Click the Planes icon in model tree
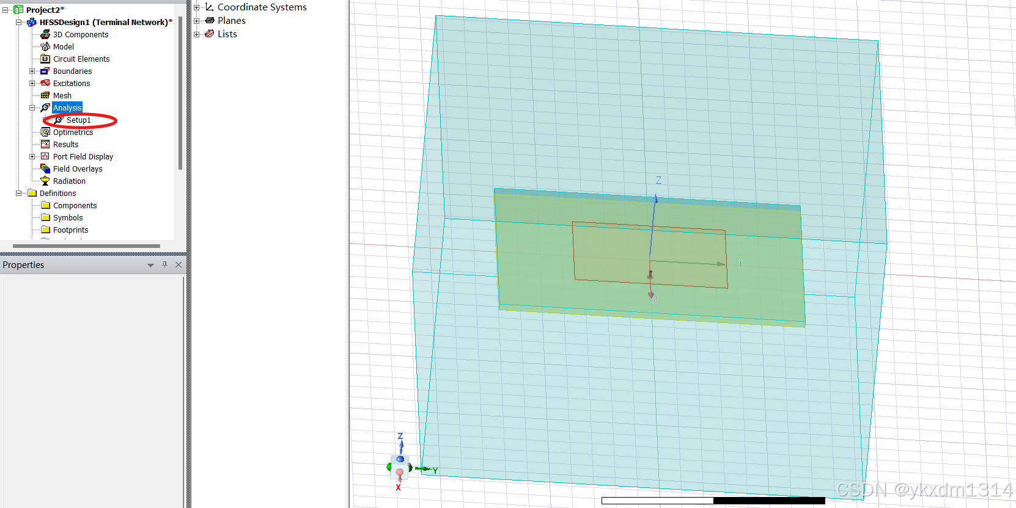 tap(210, 20)
